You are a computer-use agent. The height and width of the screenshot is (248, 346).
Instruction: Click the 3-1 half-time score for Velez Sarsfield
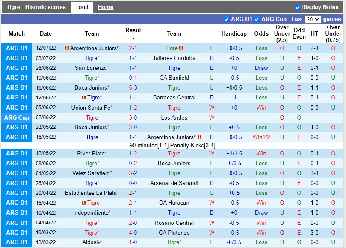point(314,173)
